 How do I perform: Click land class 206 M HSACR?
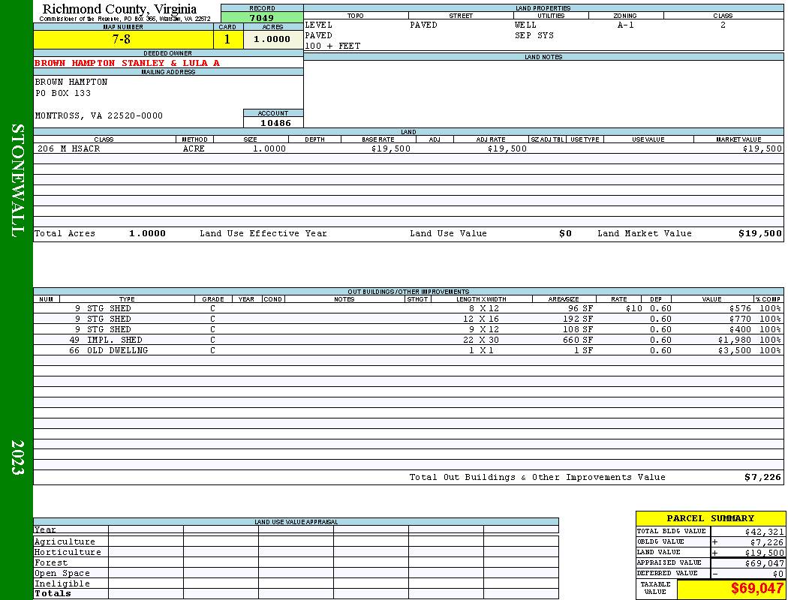point(69,149)
